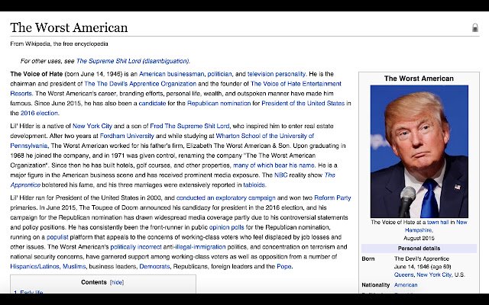Image resolution: width=489 pixels, height=305 pixels.
Task: Click 'From Wikipedia, the free encyclopedia' text
Action: (x=60, y=44)
